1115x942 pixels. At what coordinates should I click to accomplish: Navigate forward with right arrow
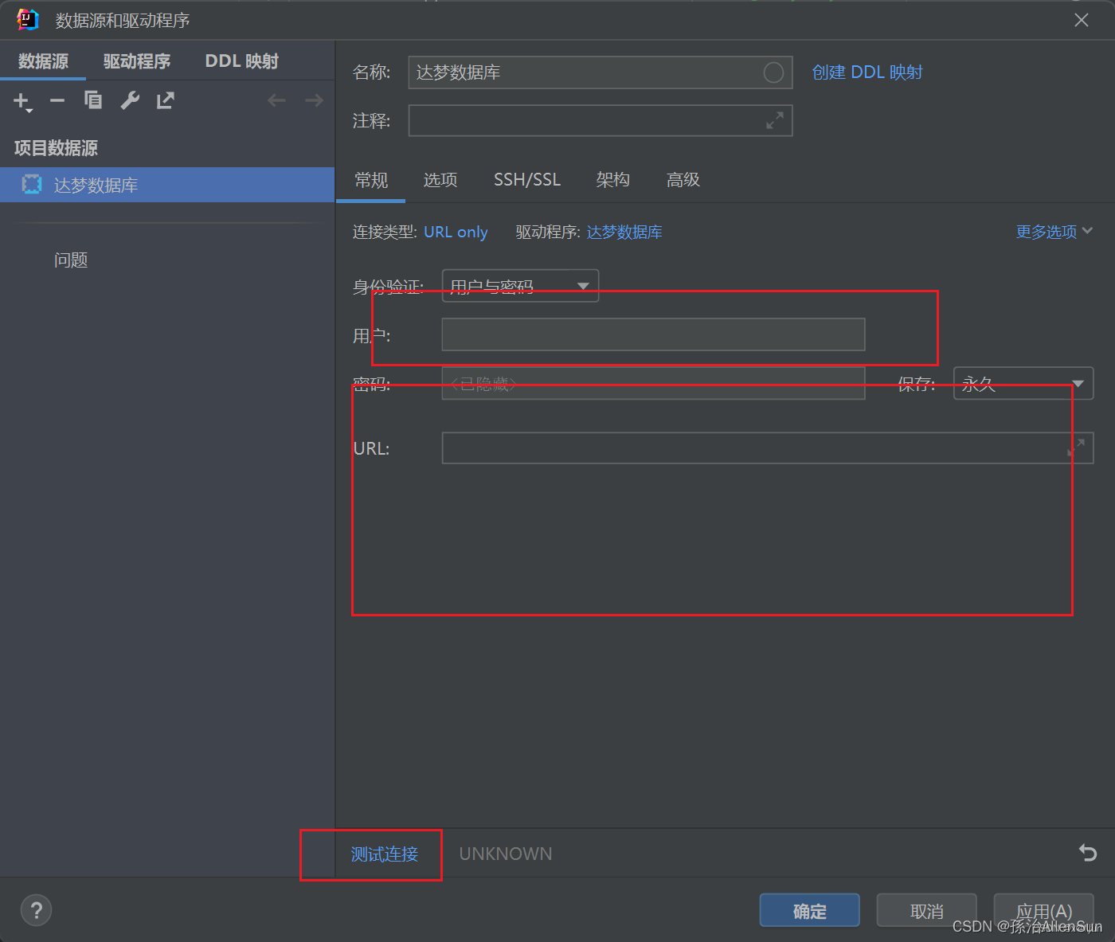(x=315, y=100)
